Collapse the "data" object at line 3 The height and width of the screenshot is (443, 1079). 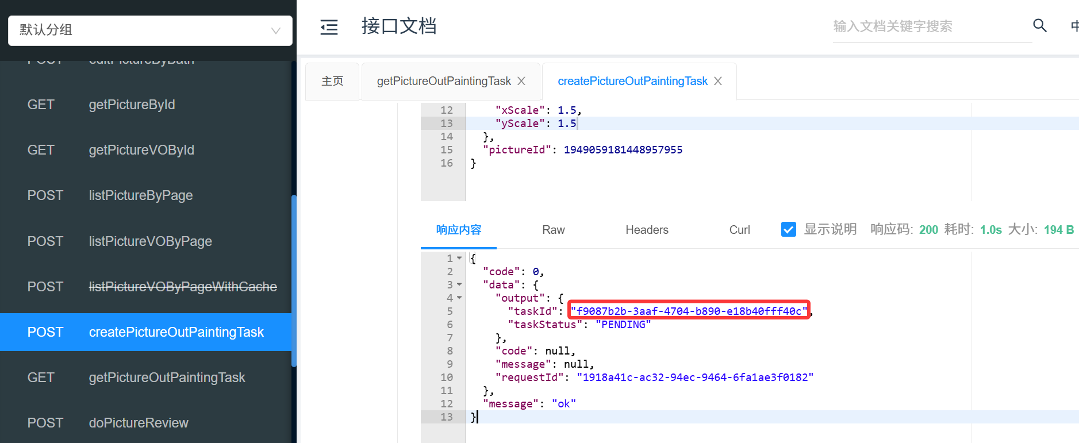459,285
